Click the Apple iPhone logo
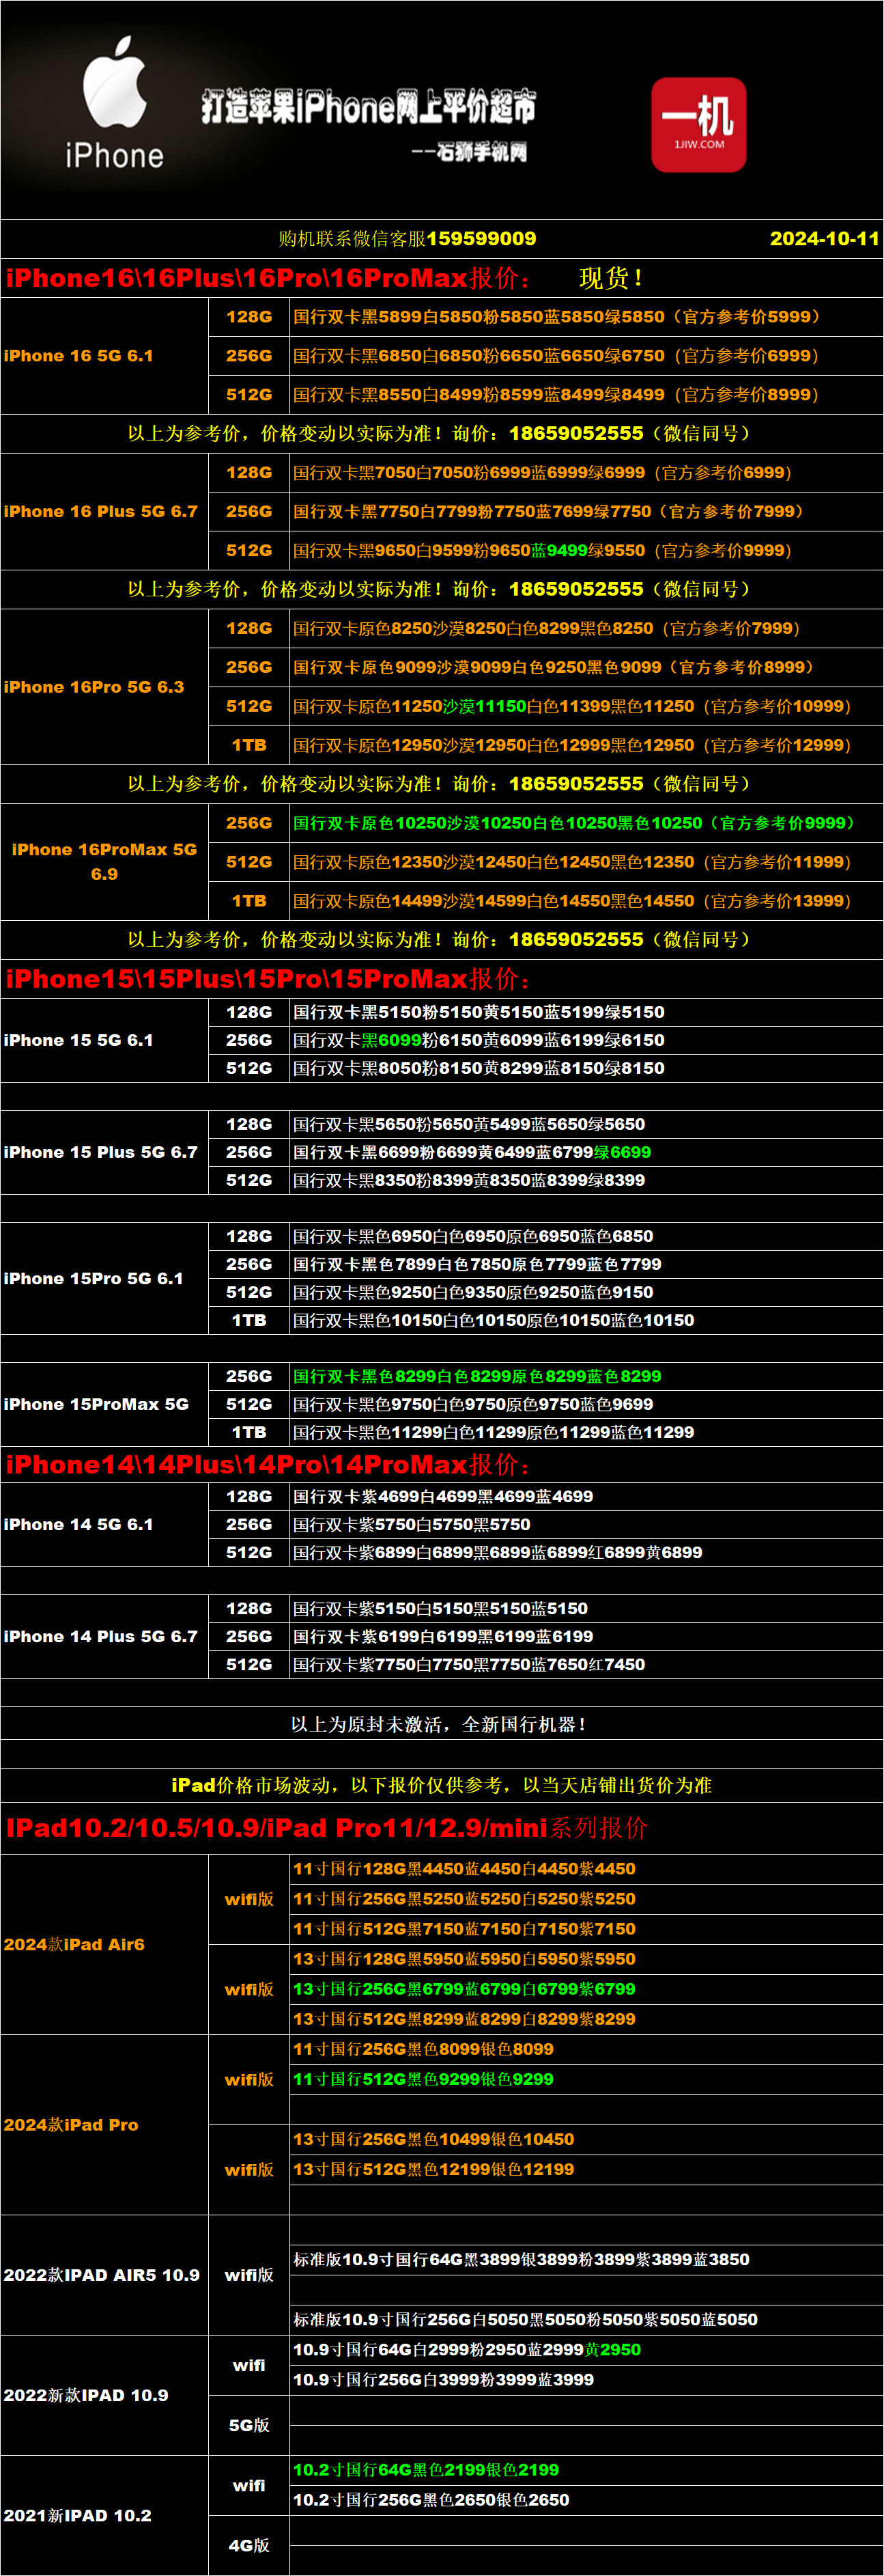 tap(114, 103)
